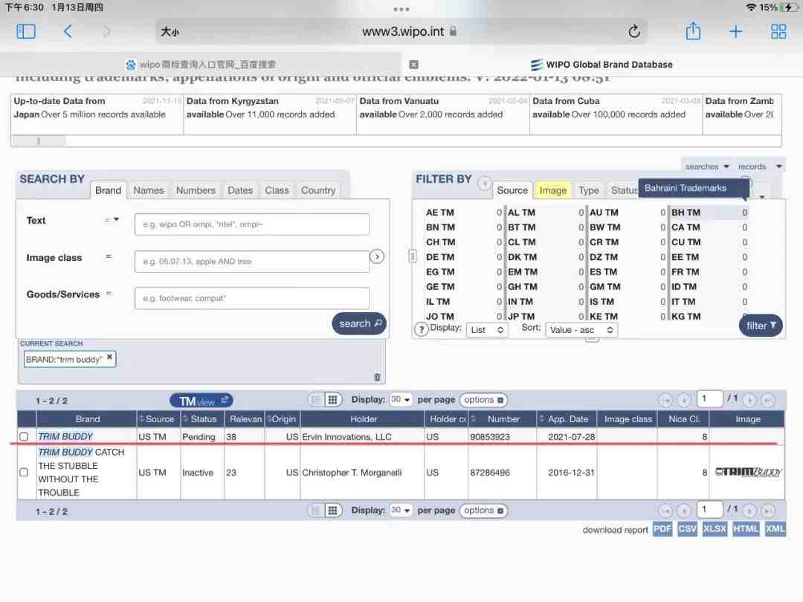This screenshot has height=602, width=803.
Task: Download report as PDF
Action: coord(662,529)
